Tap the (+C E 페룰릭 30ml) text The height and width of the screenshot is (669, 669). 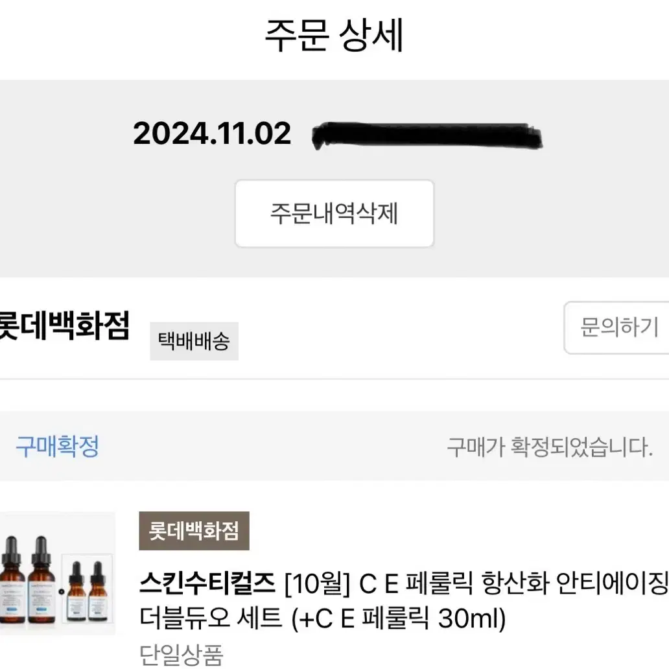click(x=399, y=618)
